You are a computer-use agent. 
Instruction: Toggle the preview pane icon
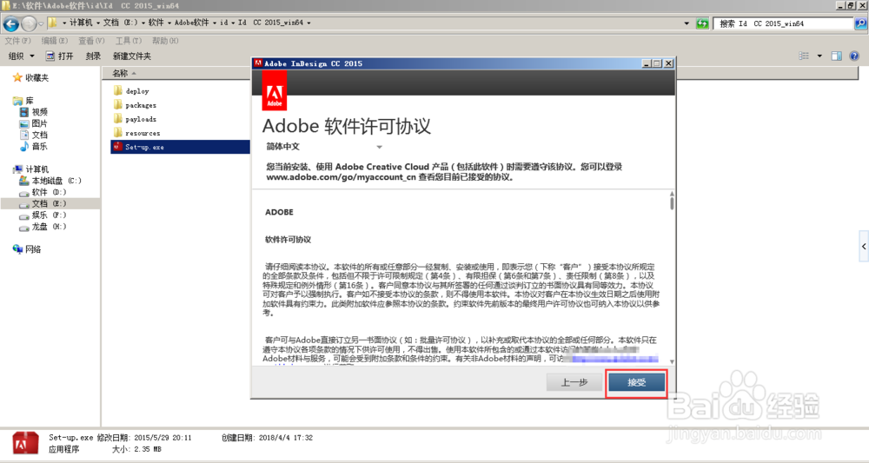(x=837, y=56)
